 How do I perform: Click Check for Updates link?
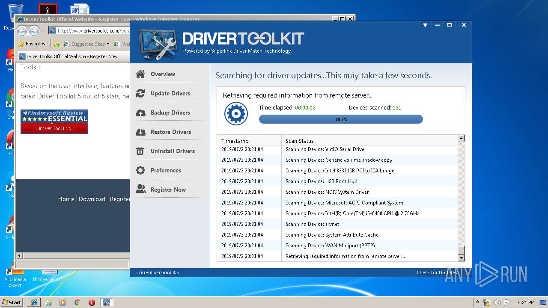(x=437, y=272)
